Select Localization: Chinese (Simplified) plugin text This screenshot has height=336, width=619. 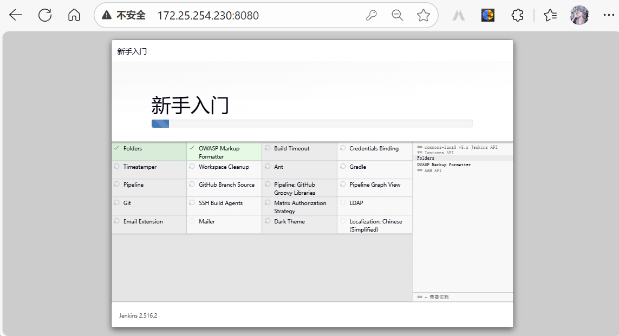(x=376, y=226)
